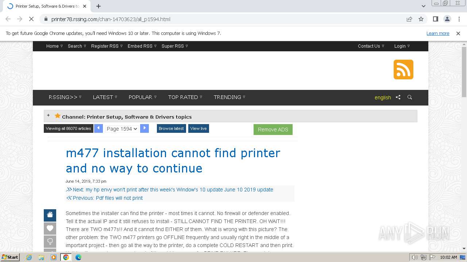Open the share icon in navigation bar
467x262 pixels.
click(x=398, y=97)
